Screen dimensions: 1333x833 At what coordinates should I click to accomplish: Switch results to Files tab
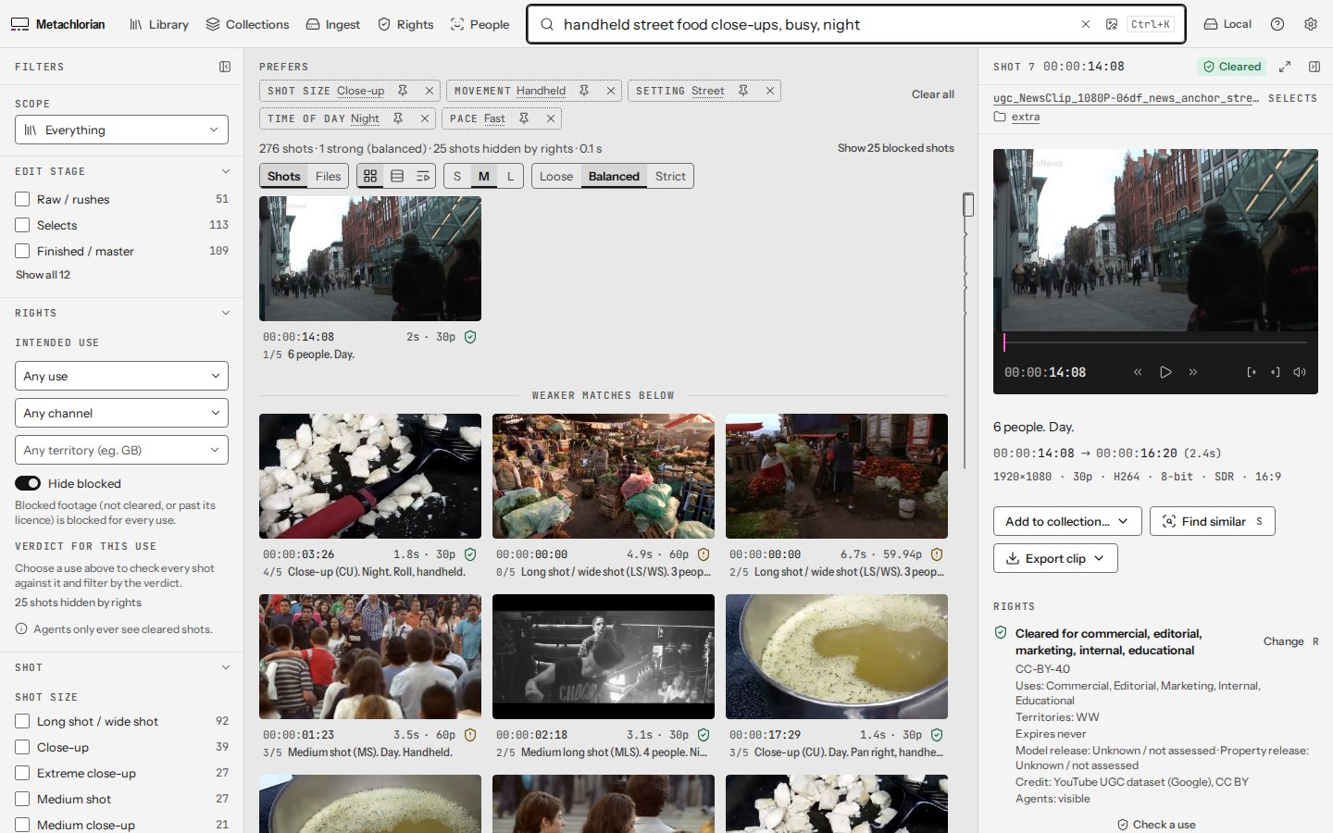click(x=329, y=176)
